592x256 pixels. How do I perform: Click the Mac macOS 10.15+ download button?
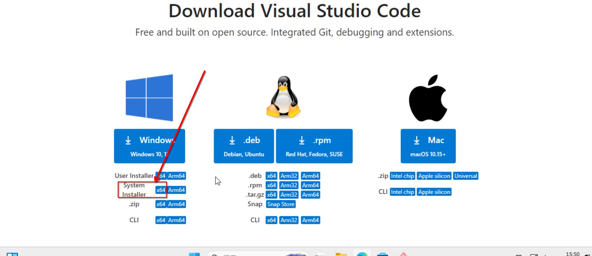(x=428, y=146)
